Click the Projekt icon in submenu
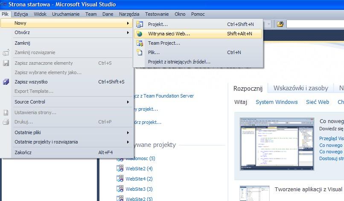 pyautogui.click(x=140, y=24)
